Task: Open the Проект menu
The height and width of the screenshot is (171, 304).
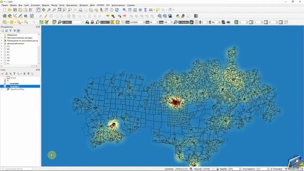Action: coord(5,5)
